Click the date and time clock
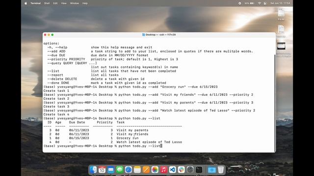This screenshot has width=314, height=176. tap(280, 3)
